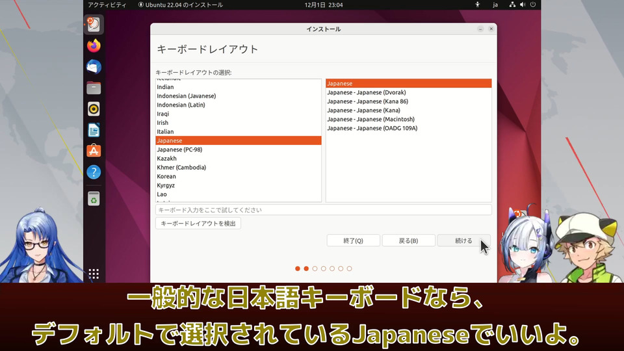Select Japanese - Japanese (Kana) variant

[409, 110]
